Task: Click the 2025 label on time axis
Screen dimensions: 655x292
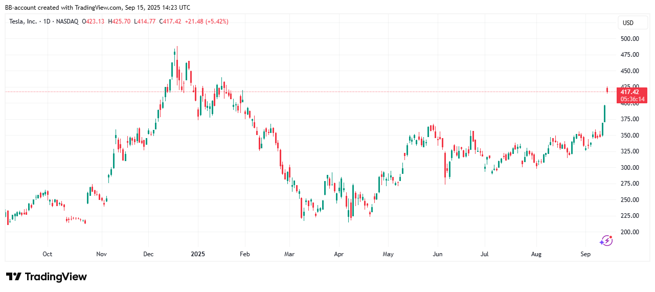Action: point(198,254)
